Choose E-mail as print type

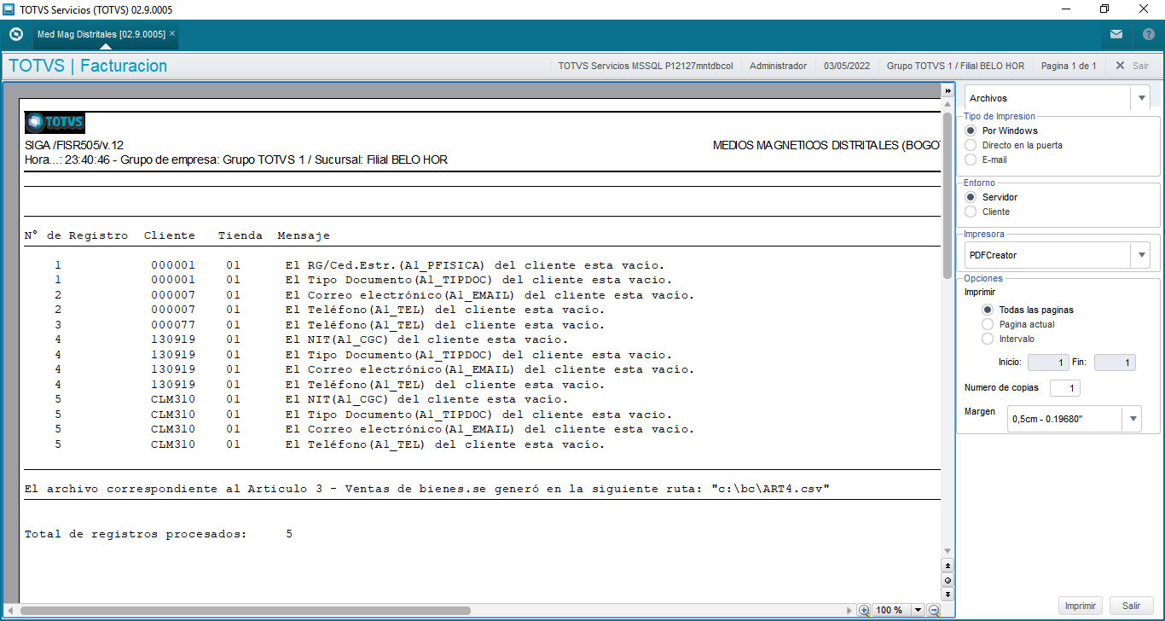[x=970, y=160]
